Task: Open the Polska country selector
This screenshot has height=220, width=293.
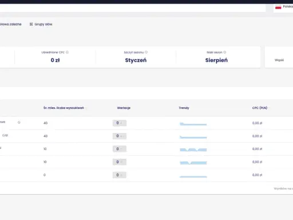Action: point(283,8)
